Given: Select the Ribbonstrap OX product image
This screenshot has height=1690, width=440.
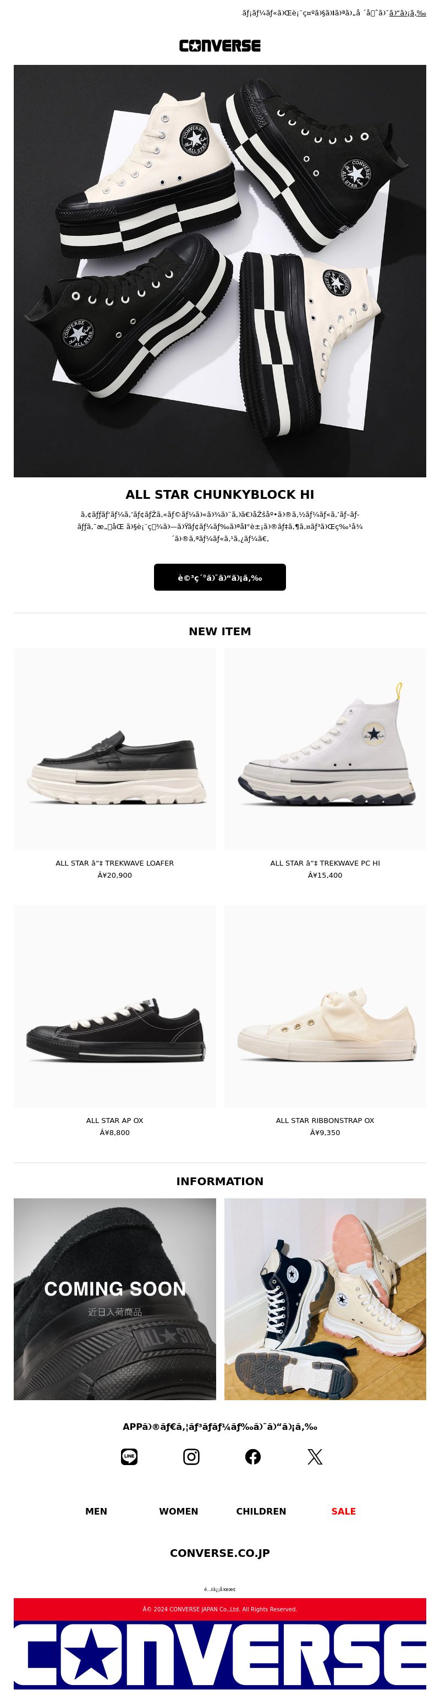Looking at the screenshot, I should coord(325,1006).
